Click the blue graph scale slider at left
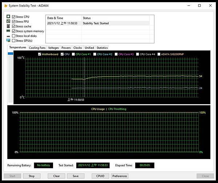The width and height of the screenshot is (218, 183). (11, 53)
